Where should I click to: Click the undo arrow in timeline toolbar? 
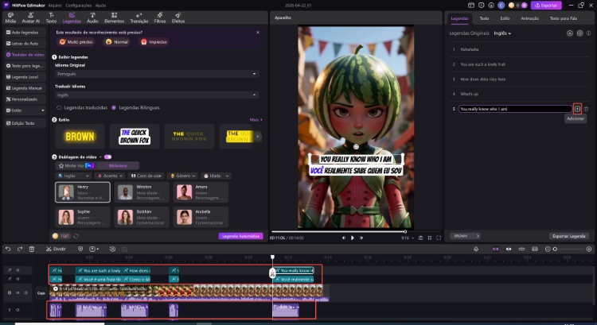click(x=8, y=249)
